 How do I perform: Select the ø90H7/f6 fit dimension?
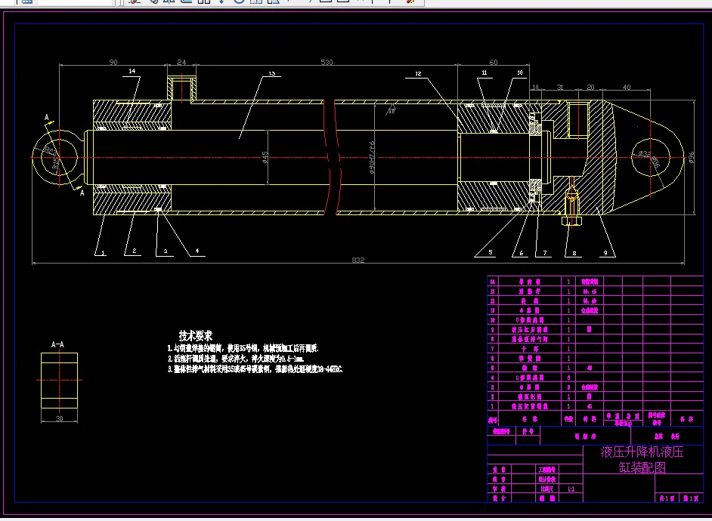click(372, 157)
